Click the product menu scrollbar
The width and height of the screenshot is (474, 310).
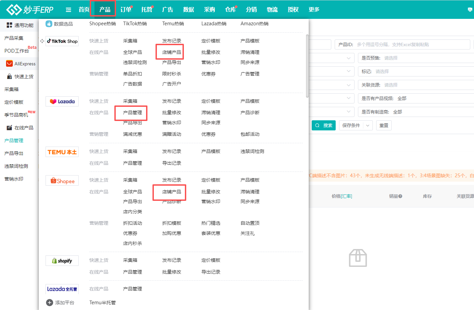pyautogui.click(x=307, y=66)
